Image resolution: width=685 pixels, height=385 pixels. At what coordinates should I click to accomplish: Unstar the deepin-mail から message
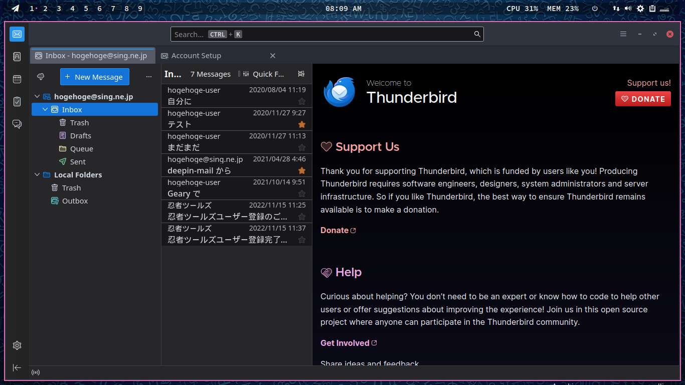click(x=302, y=170)
